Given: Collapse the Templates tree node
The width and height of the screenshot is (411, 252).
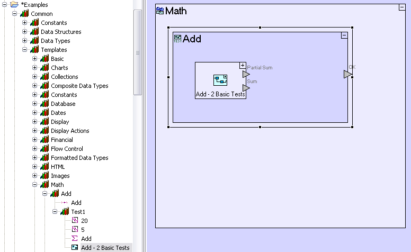Looking at the screenshot, I should pyautogui.click(x=24, y=50).
